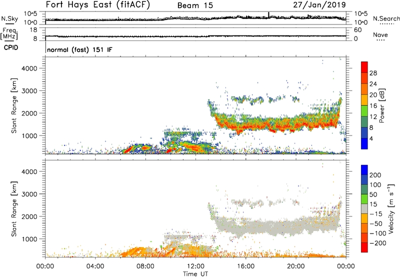Viewport: 400px width, 277px height.
Task: Select the "12" tick on the Power scale
Action: coord(373,117)
